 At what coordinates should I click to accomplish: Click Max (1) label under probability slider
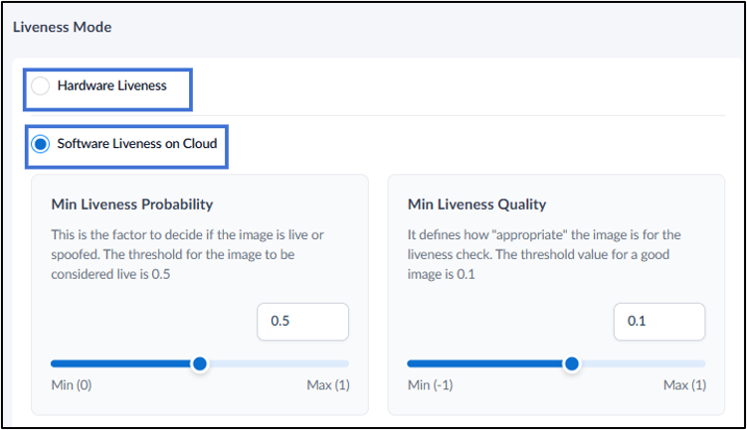(x=328, y=384)
